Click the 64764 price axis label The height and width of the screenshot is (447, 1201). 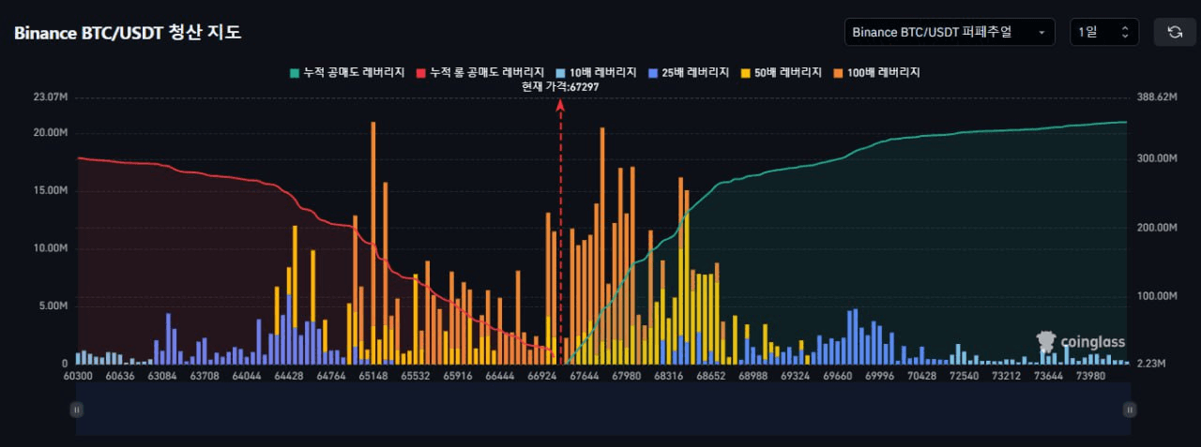331,376
